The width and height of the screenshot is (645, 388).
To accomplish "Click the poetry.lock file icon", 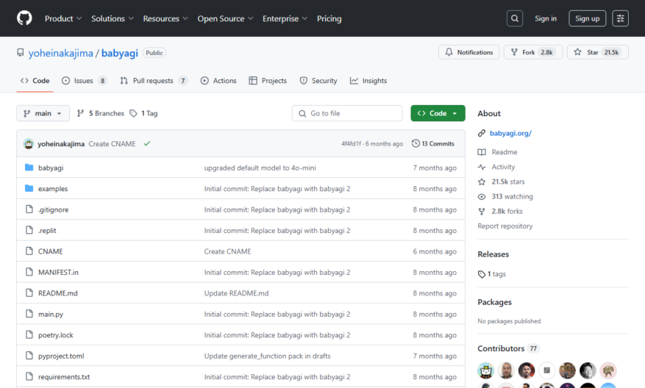I will 29,335.
